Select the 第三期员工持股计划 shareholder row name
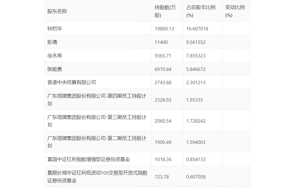Image resolution: width=295 pixels, height=187 pixels. click(x=97, y=121)
